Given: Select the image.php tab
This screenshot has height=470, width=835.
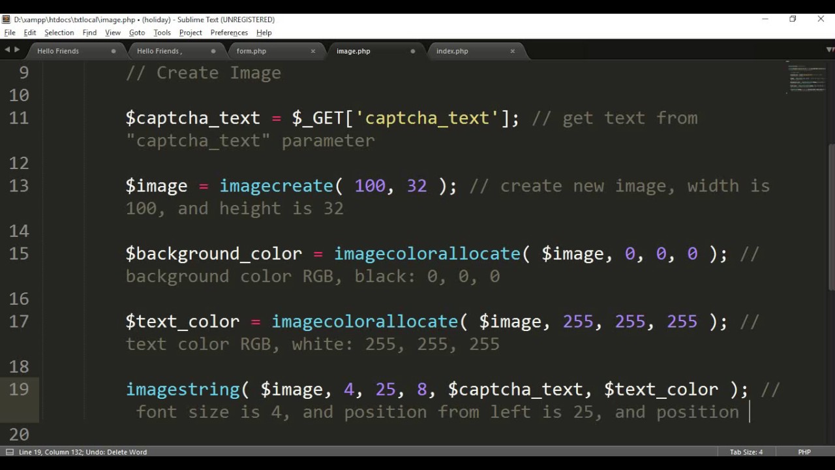Looking at the screenshot, I should (353, 51).
